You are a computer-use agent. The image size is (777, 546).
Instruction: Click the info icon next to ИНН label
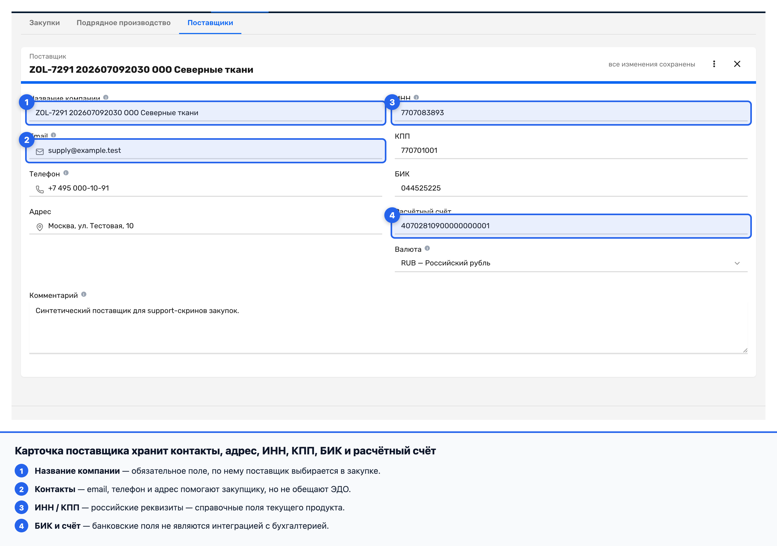416,97
